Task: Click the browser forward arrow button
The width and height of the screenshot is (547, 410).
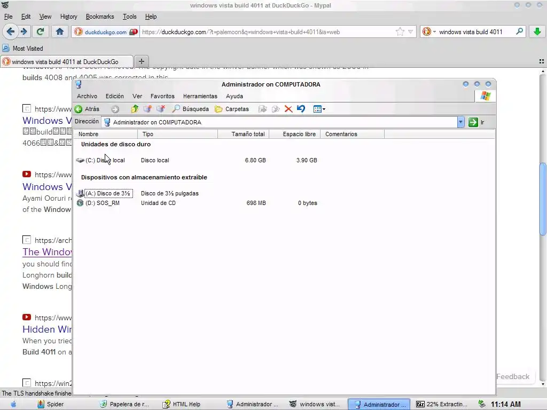Action: tap(24, 31)
